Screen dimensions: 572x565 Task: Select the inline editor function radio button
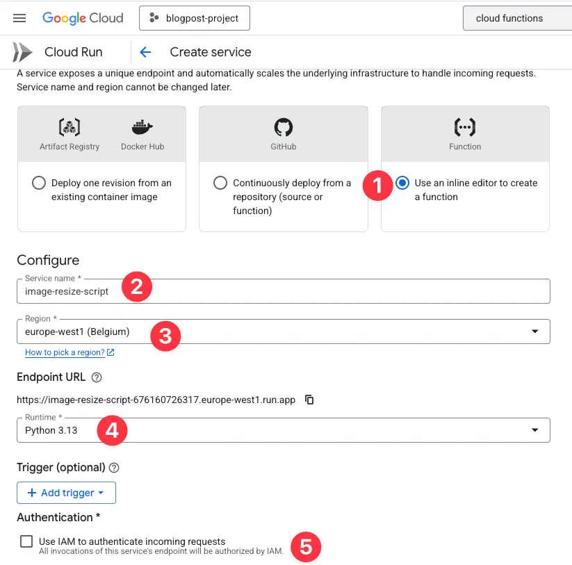(402, 183)
